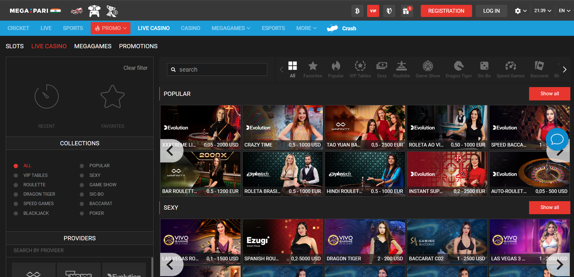Click the game search field
Viewport: 574px width, 277px height.
pos(217,69)
